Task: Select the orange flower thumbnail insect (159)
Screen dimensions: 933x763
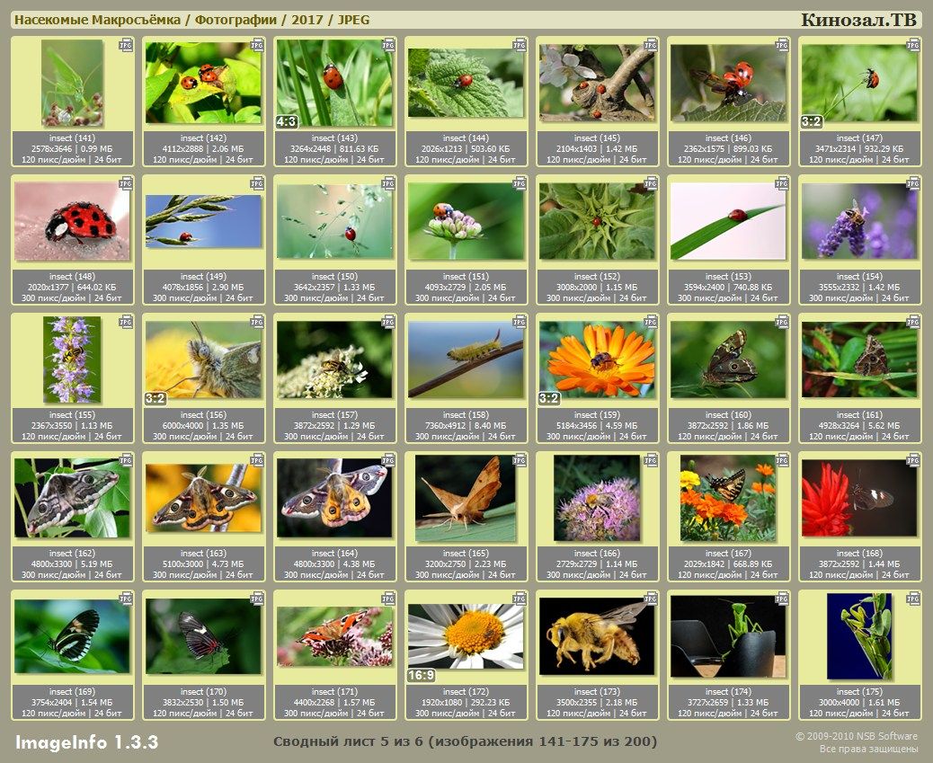Action: click(x=597, y=359)
